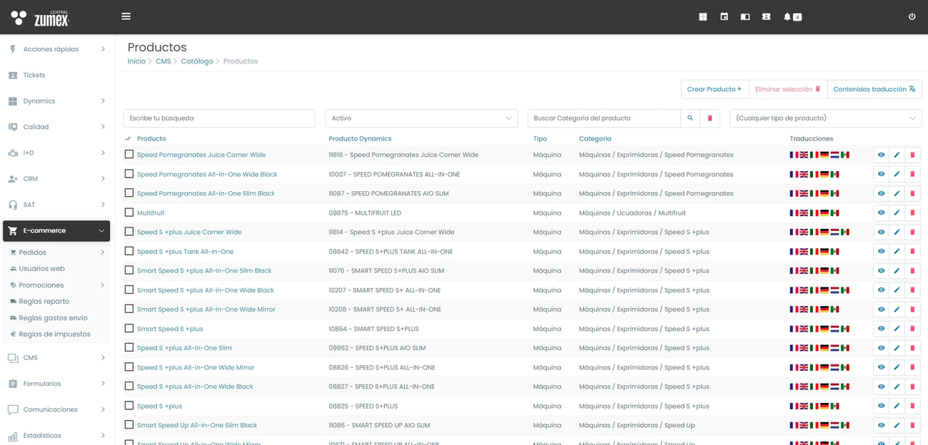Expand Pedidos submenu
Viewport: 928px width, 445px height.
(56, 252)
